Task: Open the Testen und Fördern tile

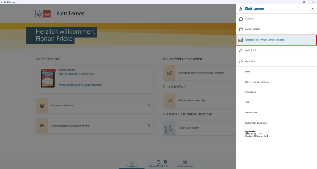Action: tap(189, 128)
